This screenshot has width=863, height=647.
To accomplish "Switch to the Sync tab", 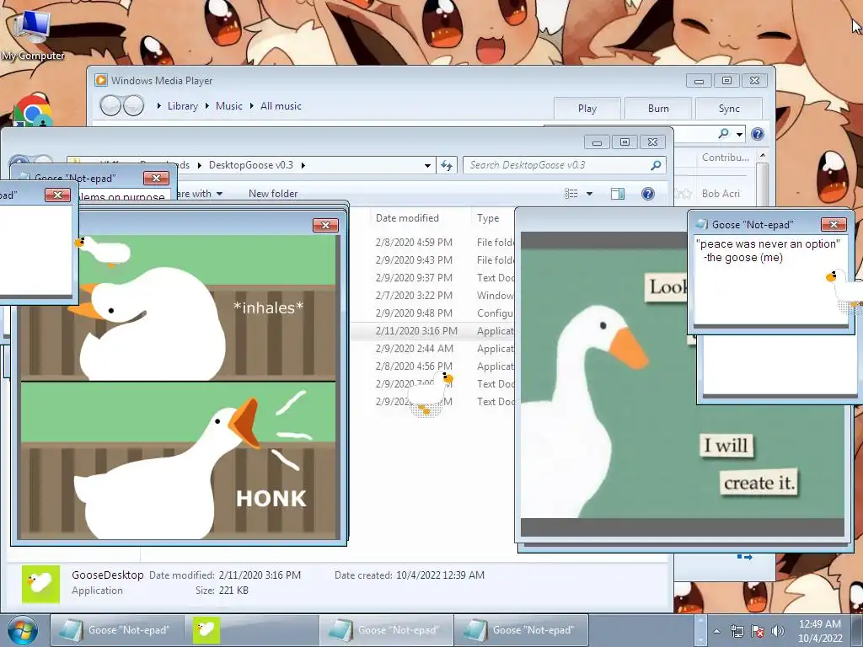I will (729, 109).
